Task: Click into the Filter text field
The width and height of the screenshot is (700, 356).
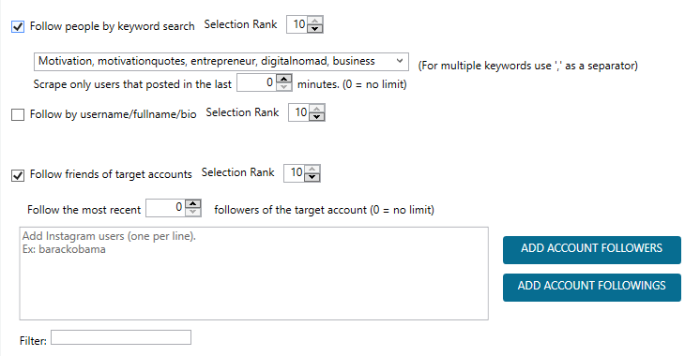Action: click(121, 337)
